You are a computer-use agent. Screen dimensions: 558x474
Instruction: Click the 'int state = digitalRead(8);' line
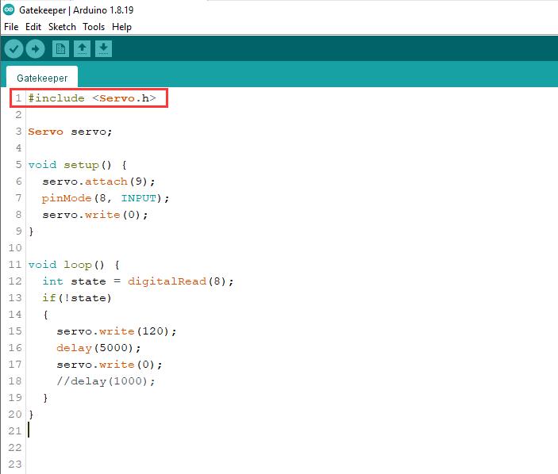click(138, 281)
